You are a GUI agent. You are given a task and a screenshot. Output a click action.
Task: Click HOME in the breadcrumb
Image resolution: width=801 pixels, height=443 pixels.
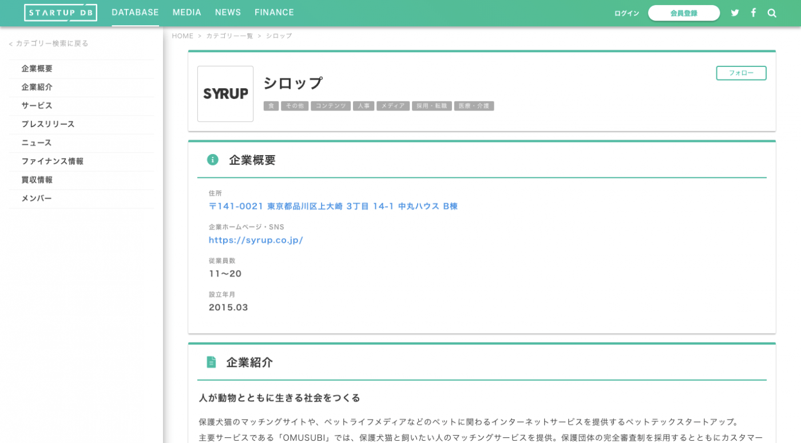pos(183,36)
